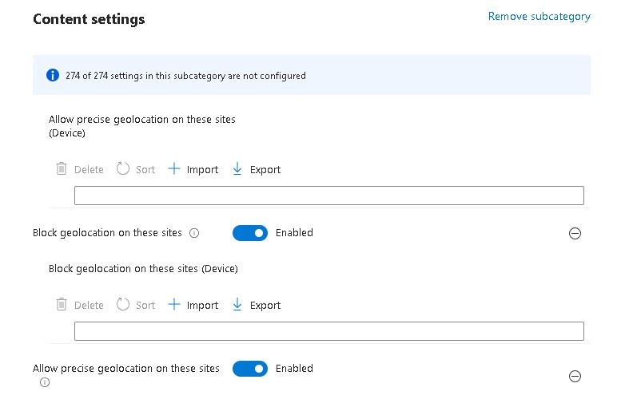
Task: Click Export icon under Allow precise geolocation
Action: coord(237,169)
